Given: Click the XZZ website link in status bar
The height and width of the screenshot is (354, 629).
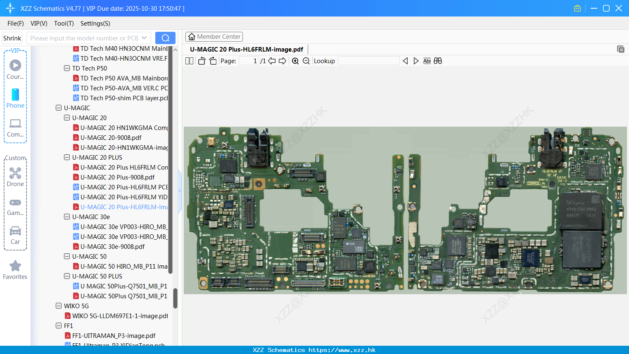Looking at the screenshot, I should point(342,350).
